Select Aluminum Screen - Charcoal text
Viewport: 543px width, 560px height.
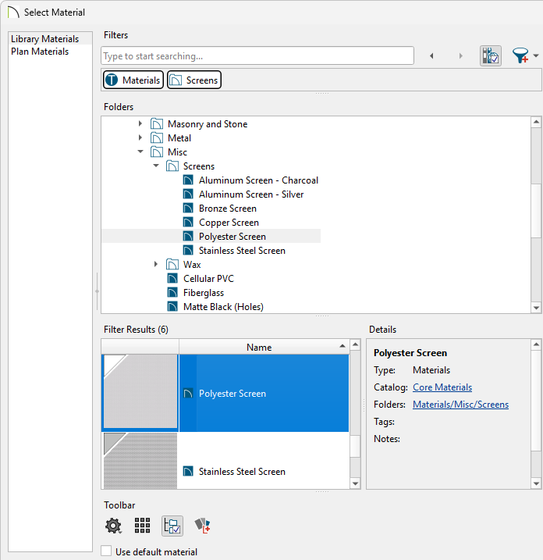[x=258, y=180]
